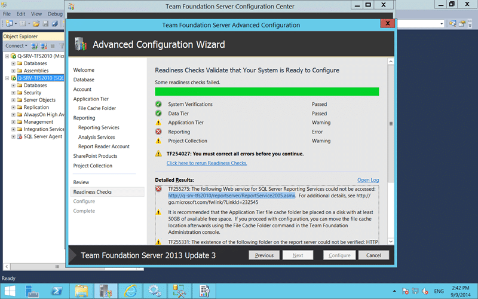The height and width of the screenshot is (299, 478).
Task: Select the Integration Service tree item
Action: click(x=44, y=129)
